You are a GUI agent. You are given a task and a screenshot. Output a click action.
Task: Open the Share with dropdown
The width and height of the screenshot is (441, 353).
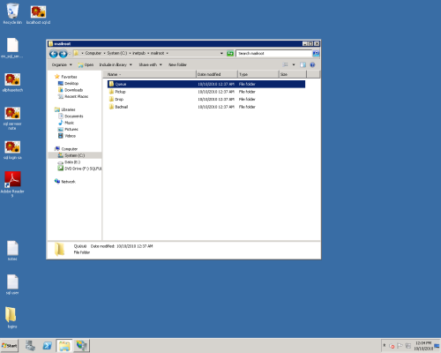[150, 64]
